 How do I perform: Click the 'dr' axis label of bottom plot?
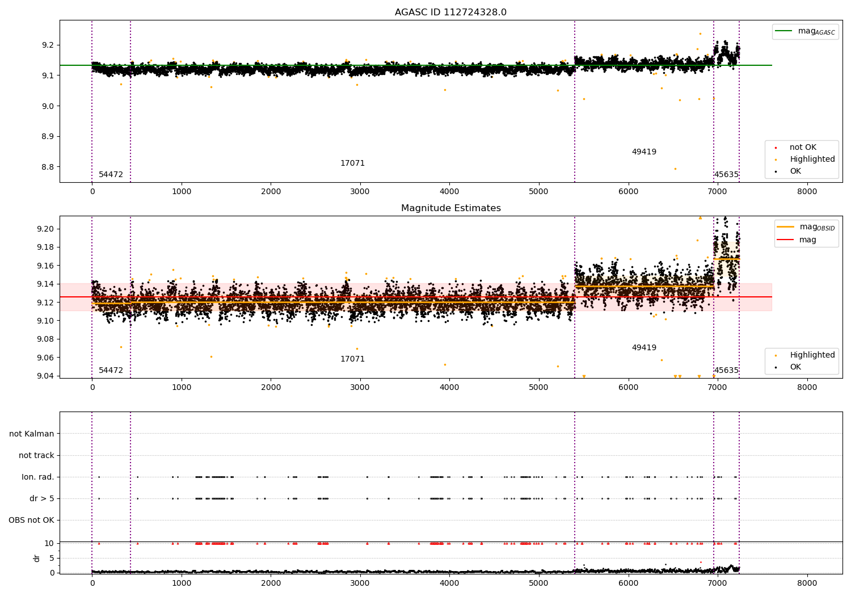37,558
